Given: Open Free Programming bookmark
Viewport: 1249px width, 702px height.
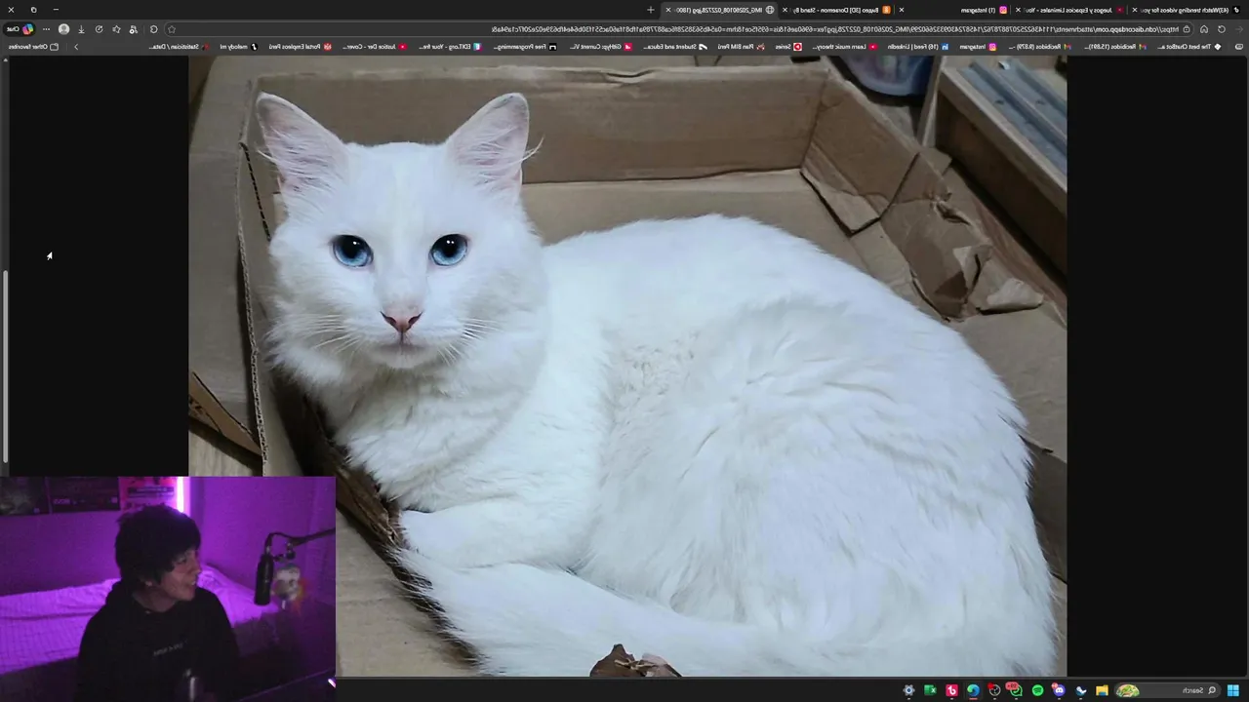Looking at the screenshot, I should pos(525,47).
